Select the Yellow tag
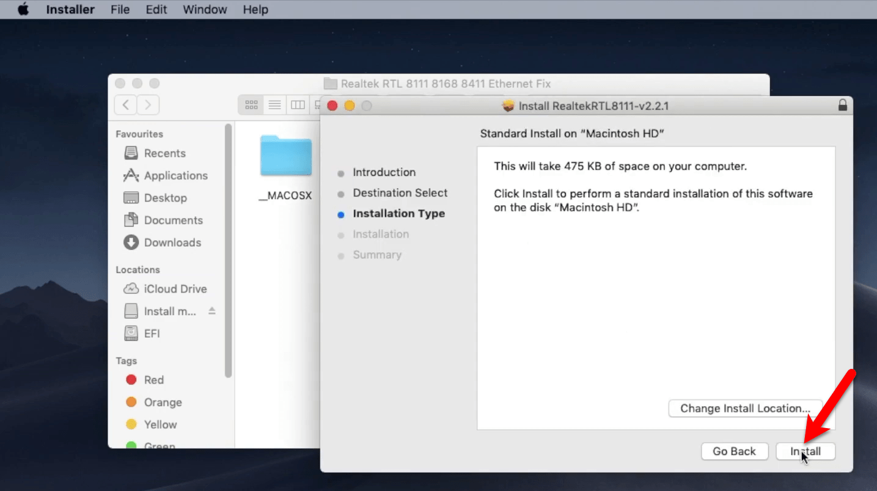 coord(152,424)
